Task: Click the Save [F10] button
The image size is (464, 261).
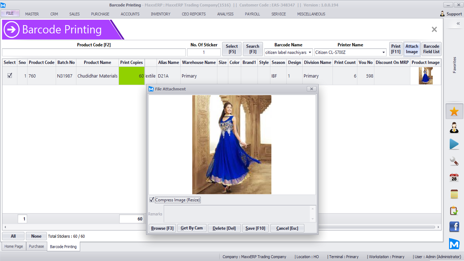Action: tap(255, 228)
